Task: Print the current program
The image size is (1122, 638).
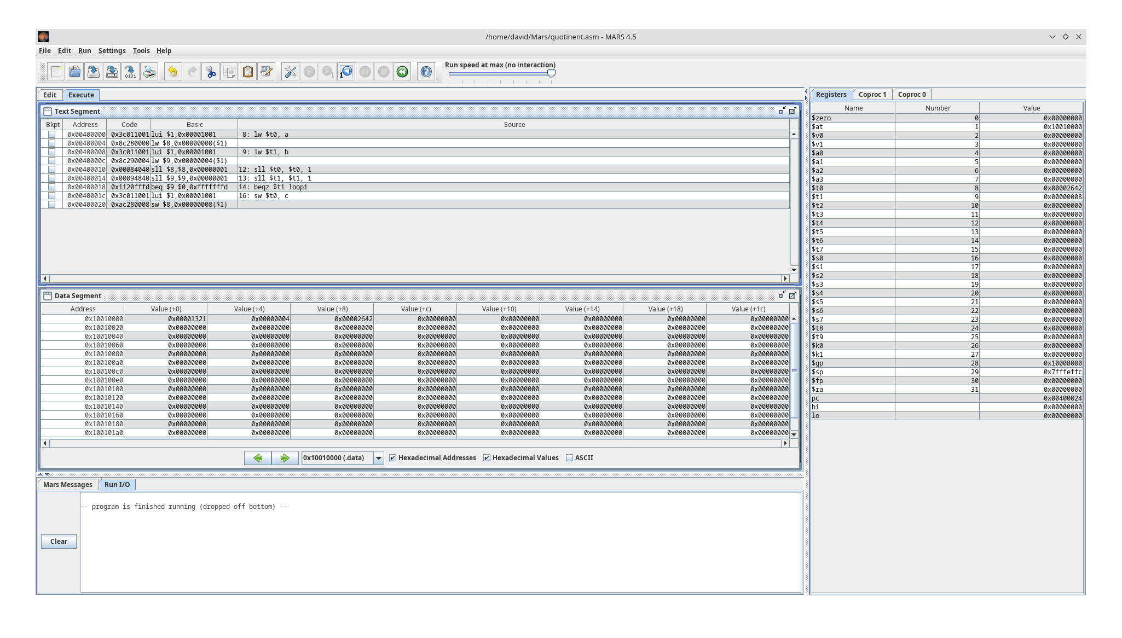Action: pos(148,71)
